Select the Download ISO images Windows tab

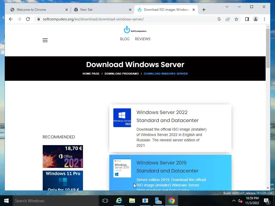tap(166, 10)
